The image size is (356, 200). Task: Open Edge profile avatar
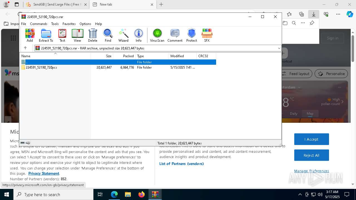tap(6, 4)
